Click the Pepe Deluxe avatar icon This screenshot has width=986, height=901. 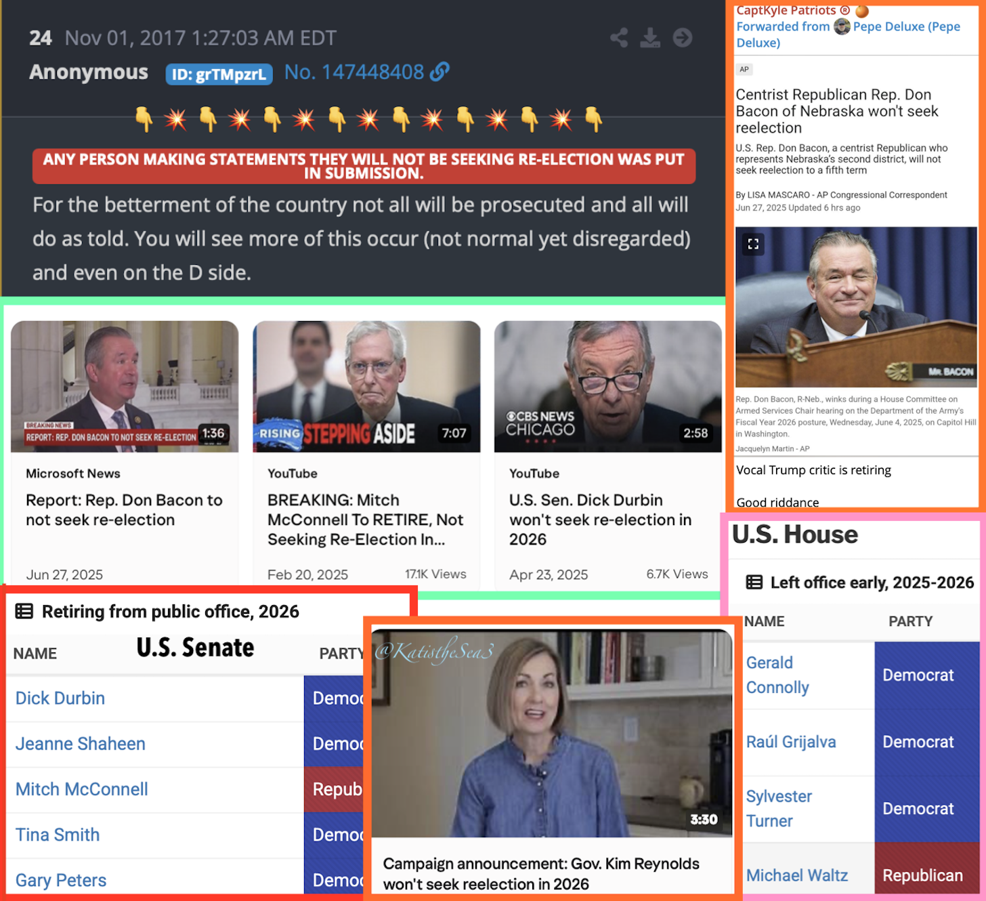pyautogui.click(x=842, y=26)
